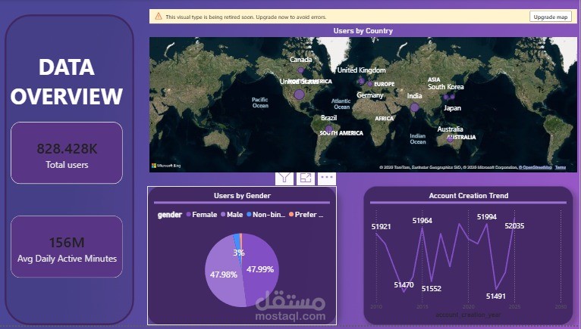Viewport: 581px width, 329px height.
Task: Open the OpenStreetMap attribution link
Action: tap(535, 167)
